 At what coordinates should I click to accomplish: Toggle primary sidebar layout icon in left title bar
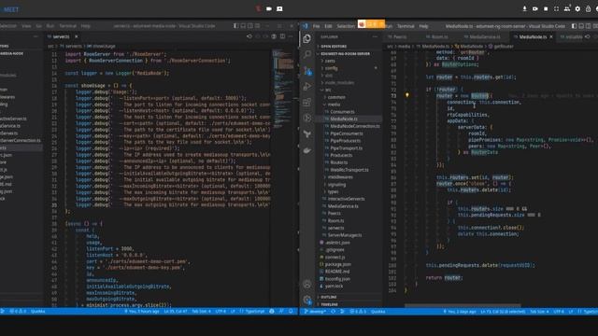click(x=235, y=26)
